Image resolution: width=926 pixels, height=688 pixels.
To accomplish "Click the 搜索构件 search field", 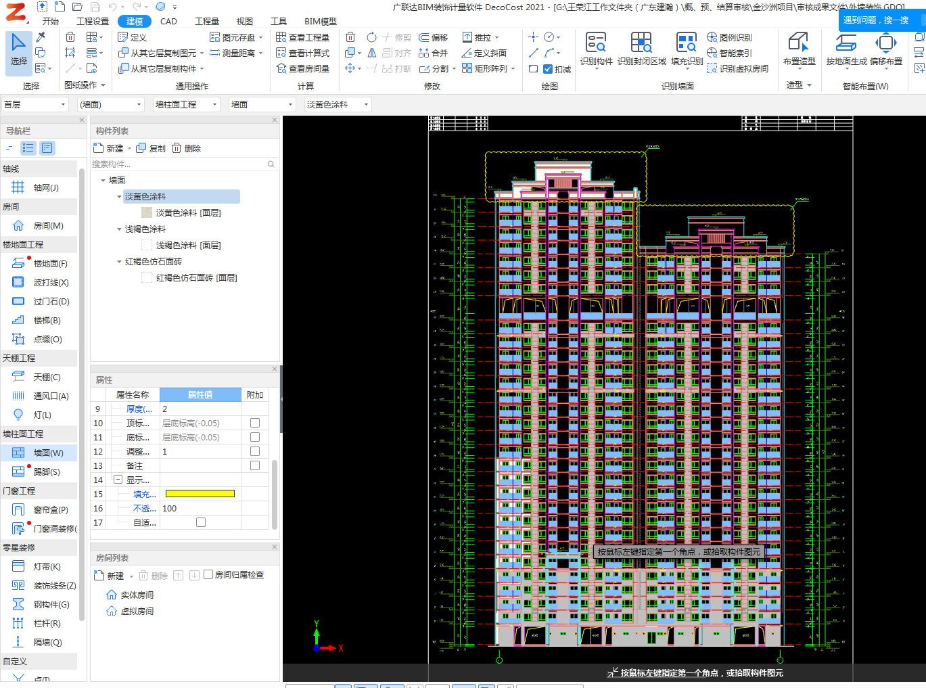I will (x=184, y=164).
